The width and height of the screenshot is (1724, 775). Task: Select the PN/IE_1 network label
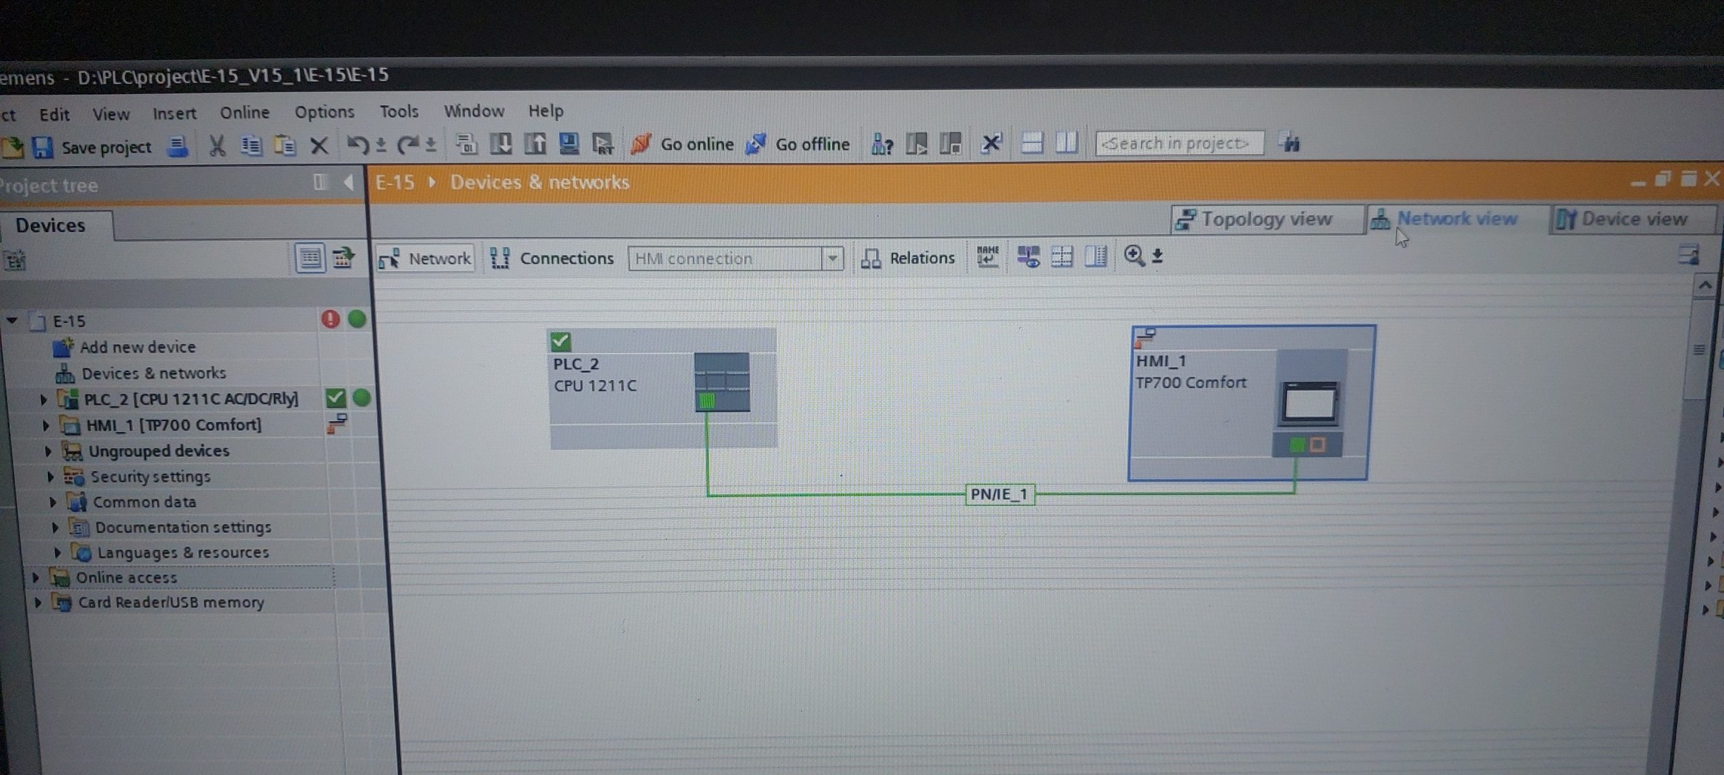tap(1000, 494)
